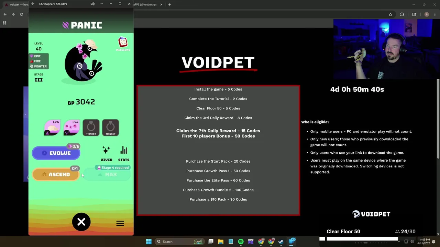440x247 pixels.
Task: Show hidden system tray icons
Action: pyautogui.click(x=399, y=242)
